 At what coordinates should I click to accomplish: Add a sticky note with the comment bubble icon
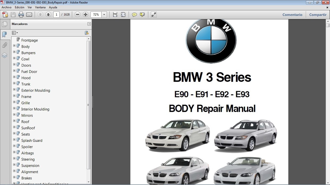pyautogui.click(x=134, y=15)
